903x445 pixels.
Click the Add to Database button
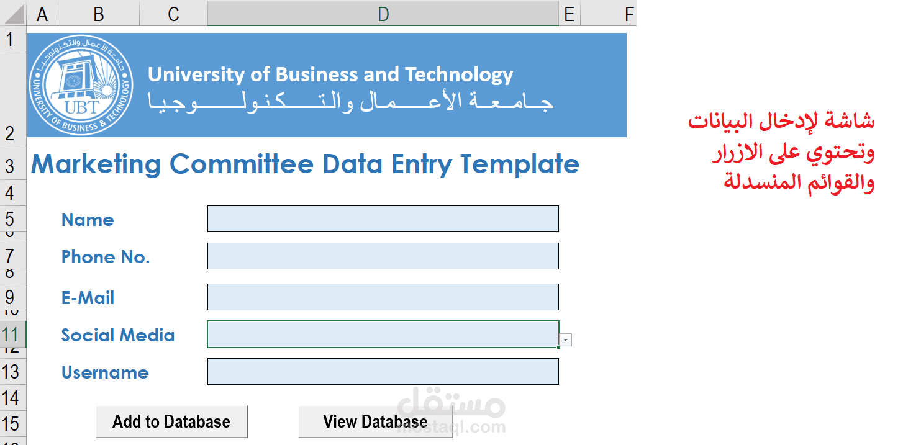coord(171,422)
